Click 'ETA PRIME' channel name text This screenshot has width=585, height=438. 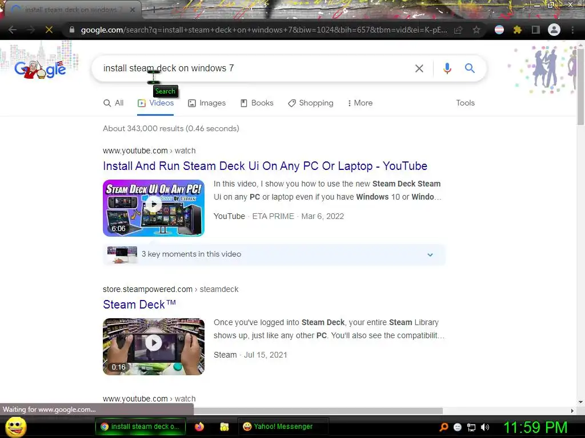(x=273, y=216)
